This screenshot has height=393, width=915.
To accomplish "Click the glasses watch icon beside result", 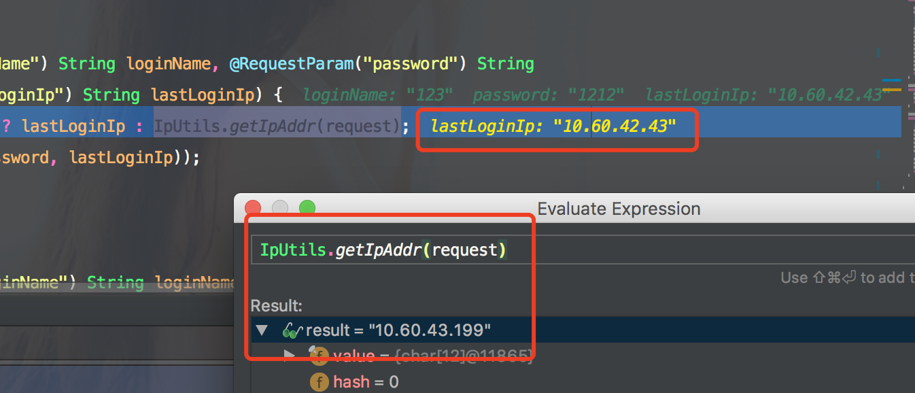I will click(x=292, y=330).
